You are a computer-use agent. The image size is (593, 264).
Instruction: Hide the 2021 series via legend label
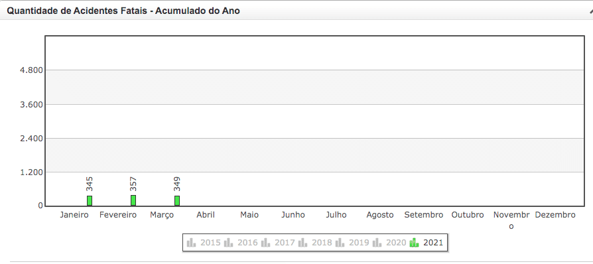[x=433, y=243]
